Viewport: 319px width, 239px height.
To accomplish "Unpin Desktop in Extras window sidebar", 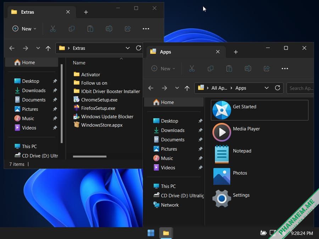I will pos(55,81).
